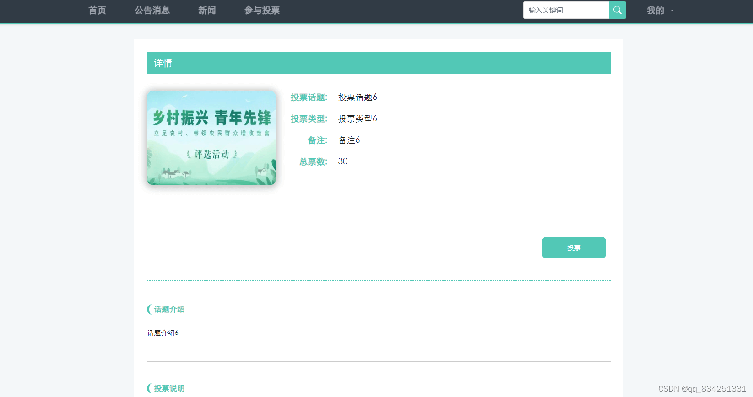This screenshot has width=753, height=397.
Task: Expand the 我的 dropdown menu
Action: [660, 11]
